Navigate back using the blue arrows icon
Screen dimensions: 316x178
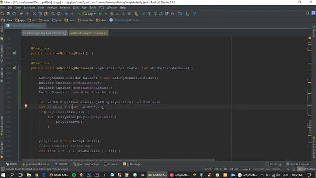coord(66,14)
